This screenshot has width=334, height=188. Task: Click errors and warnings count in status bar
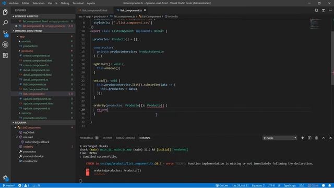(23, 185)
